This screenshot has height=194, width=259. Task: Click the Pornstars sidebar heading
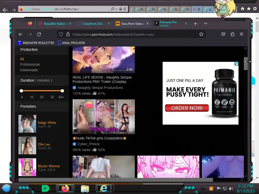point(28,106)
